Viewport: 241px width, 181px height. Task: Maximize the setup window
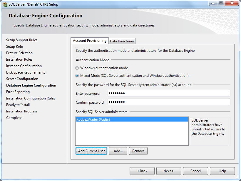[221, 3]
